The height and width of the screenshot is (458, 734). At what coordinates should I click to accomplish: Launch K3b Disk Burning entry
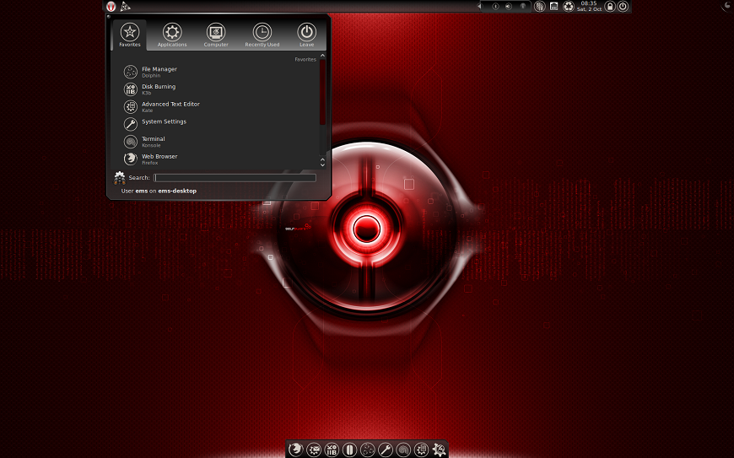coord(158,89)
